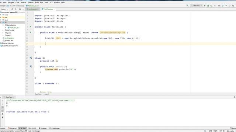Click the Build project hammer icon
Image resolution: width=236 pixels, height=132 pixels.
(x=187, y=6)
